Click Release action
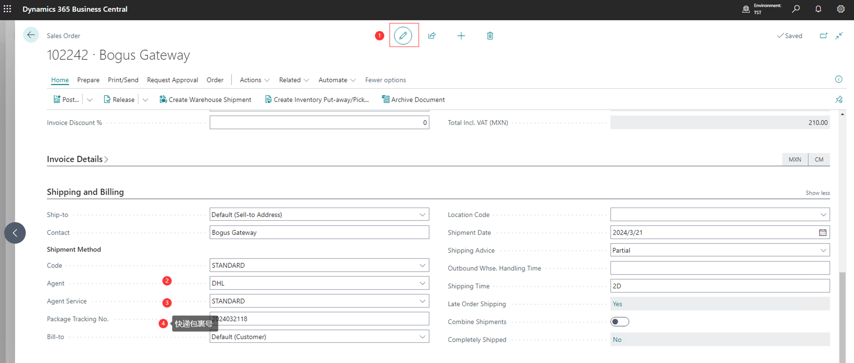Viewport: 854px width, 363px height. 119,100
